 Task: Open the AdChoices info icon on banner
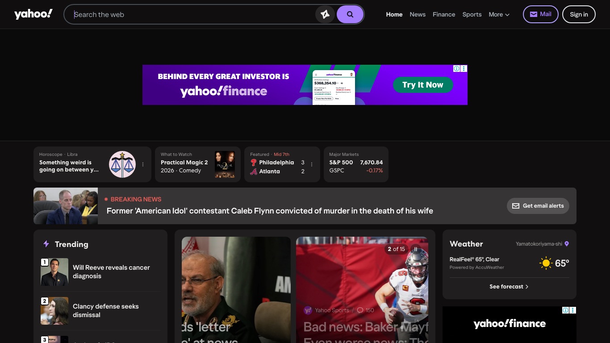click(x=457, y=68)
